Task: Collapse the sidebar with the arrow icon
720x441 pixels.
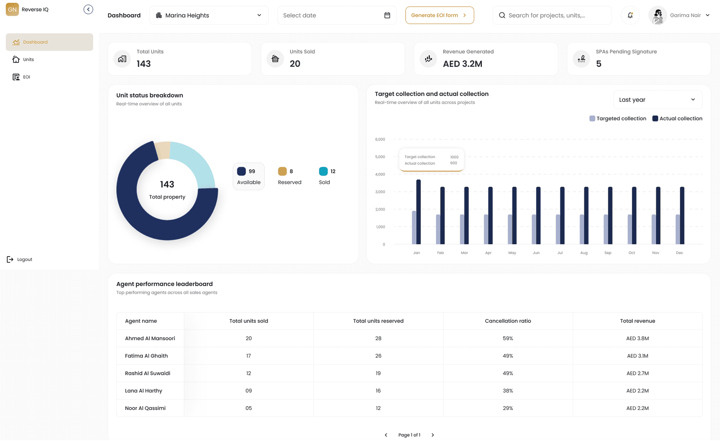Action: 88,9
